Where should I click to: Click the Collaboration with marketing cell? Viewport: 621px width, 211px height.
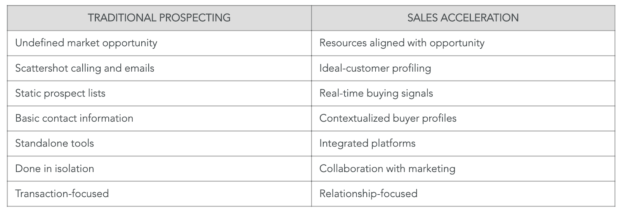pos(387,168)
